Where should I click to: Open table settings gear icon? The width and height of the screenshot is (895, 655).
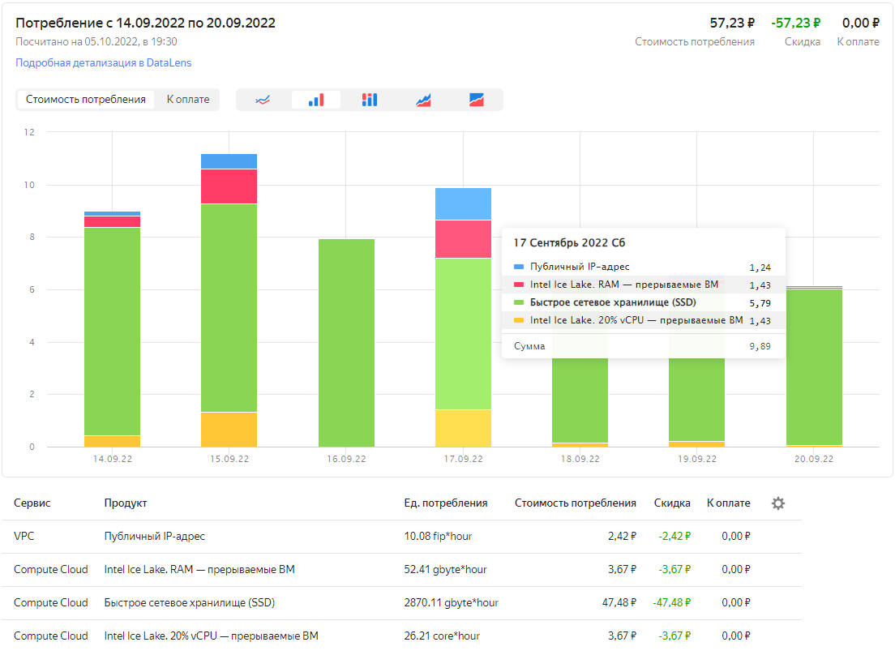click(778, 503)
